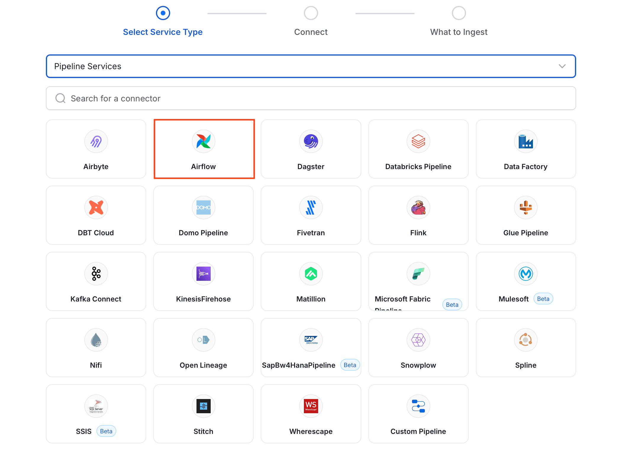Pick the Kafka Connect icon
This screenshot has width=622, height=454.
point(96,274)
